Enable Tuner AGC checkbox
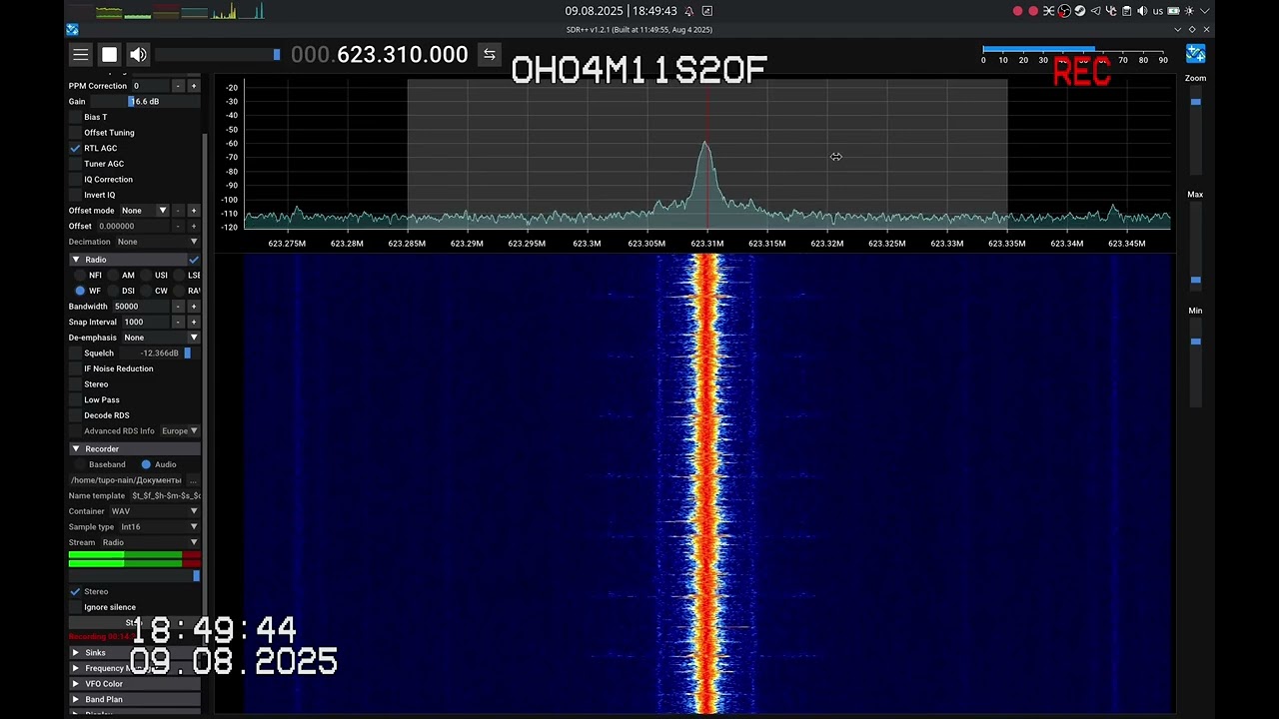The image size is (1279, 719). 75,164
